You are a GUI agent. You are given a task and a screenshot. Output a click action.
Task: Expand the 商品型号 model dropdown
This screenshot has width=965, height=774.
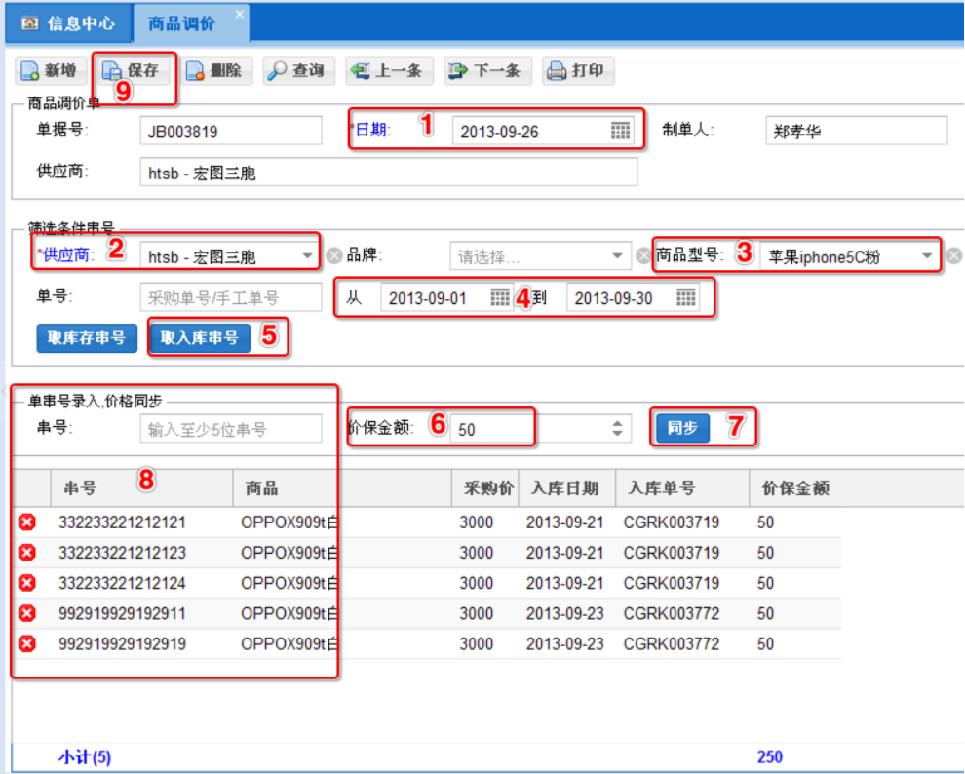pyautogui.click(x=926, y=256)
